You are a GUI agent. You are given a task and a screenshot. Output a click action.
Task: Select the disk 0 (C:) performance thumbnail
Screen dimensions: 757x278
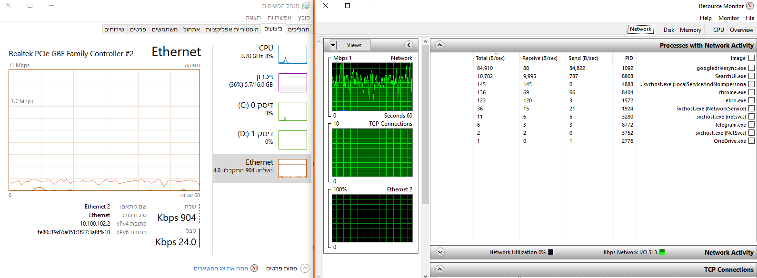tap(292, 111)
